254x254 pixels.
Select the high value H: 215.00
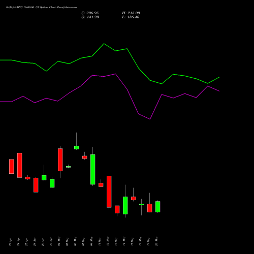(x=131, y=13)
